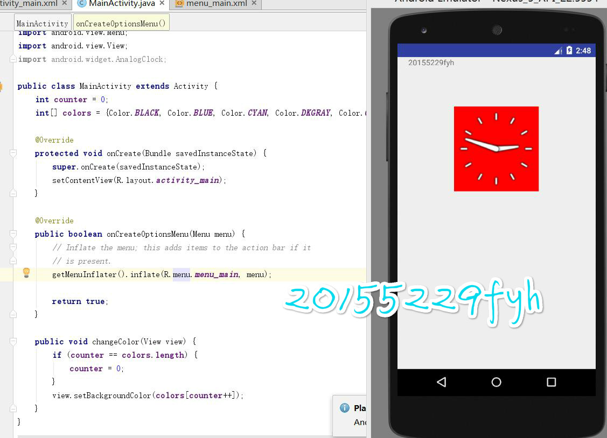Click on Color.DKGRAY in colors array
Viewport: 607px width, 438px height.
click(303, 113)
